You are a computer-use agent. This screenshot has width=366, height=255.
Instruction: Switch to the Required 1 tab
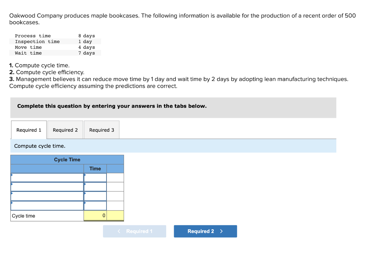pos(29,130)
